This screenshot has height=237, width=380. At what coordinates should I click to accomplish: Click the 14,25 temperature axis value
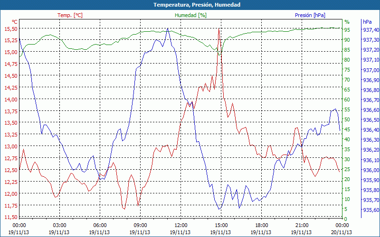pos(11,88)
